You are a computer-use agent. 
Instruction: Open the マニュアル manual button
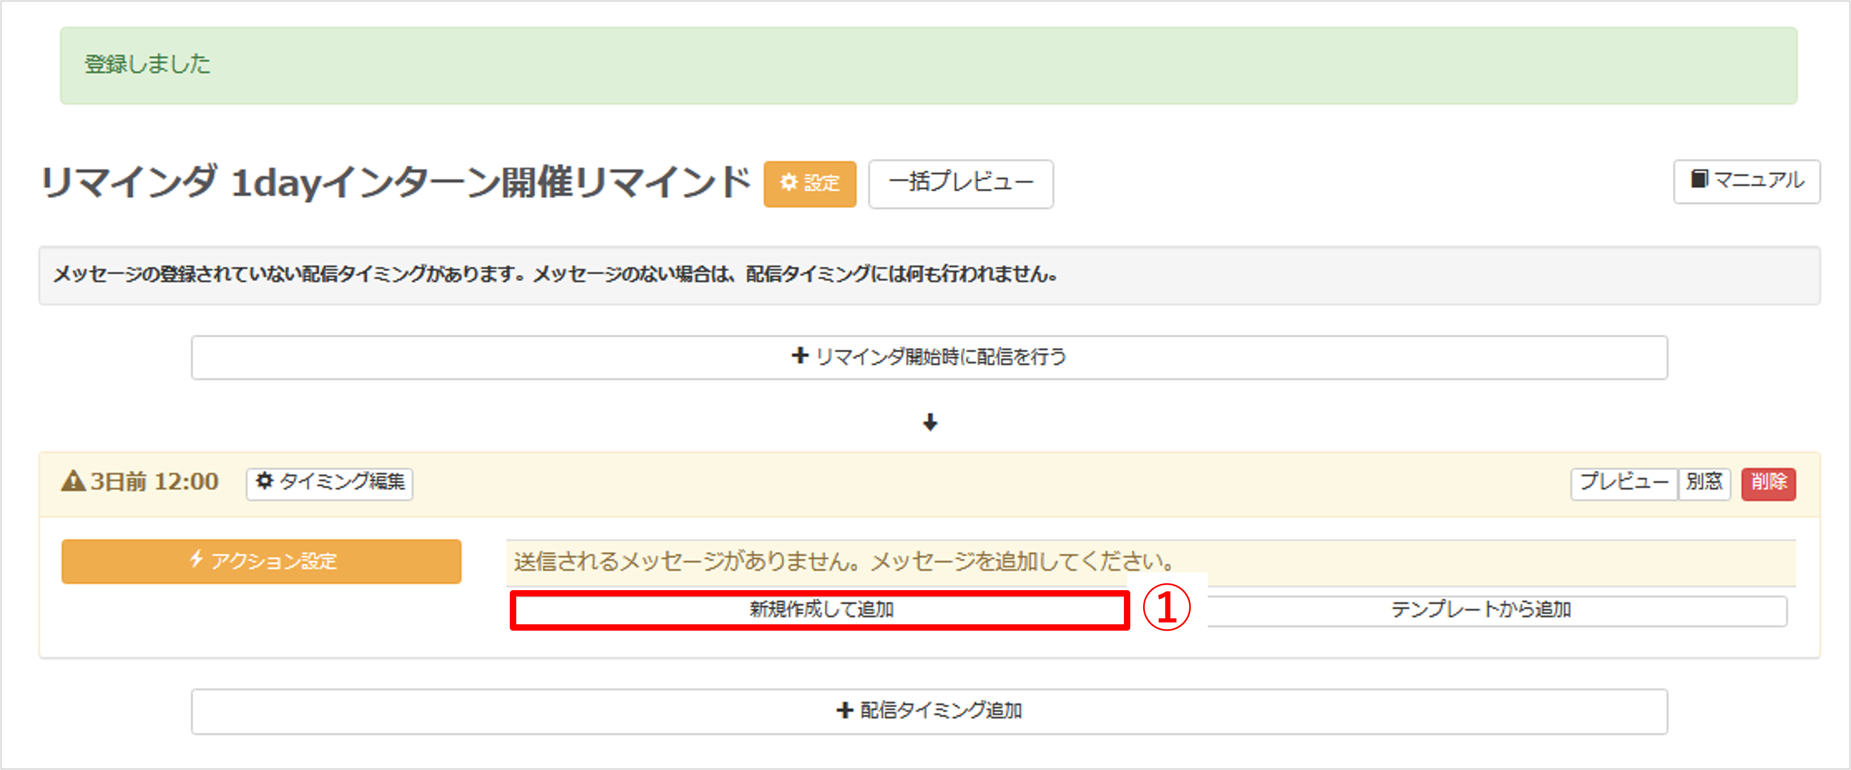pyautogui.click(x=1747, y=182)
